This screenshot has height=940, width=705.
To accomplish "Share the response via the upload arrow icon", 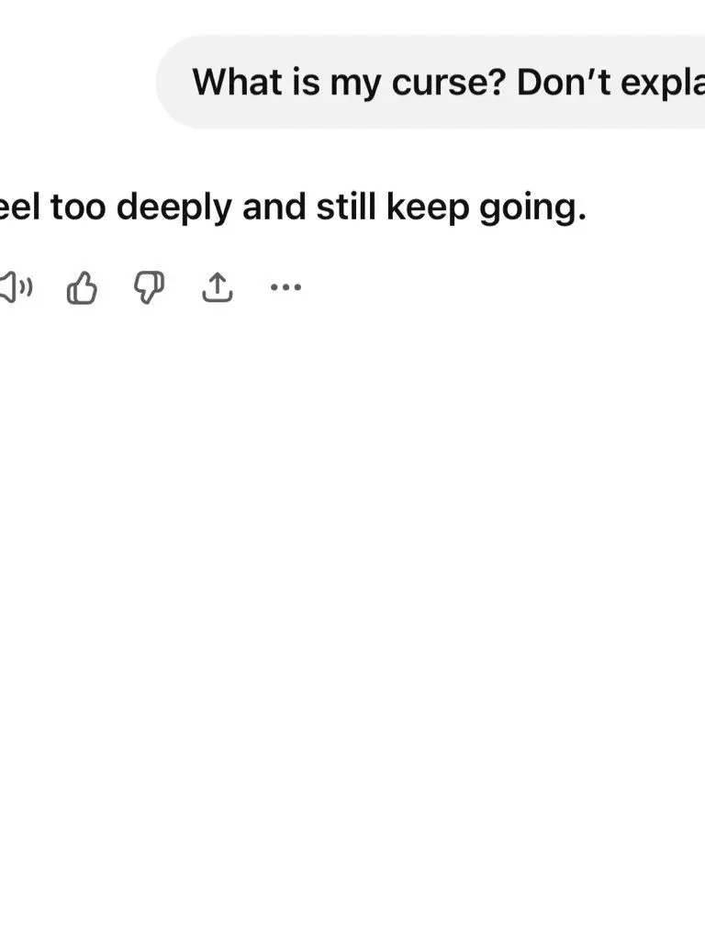I will click(x=217, y=288).
